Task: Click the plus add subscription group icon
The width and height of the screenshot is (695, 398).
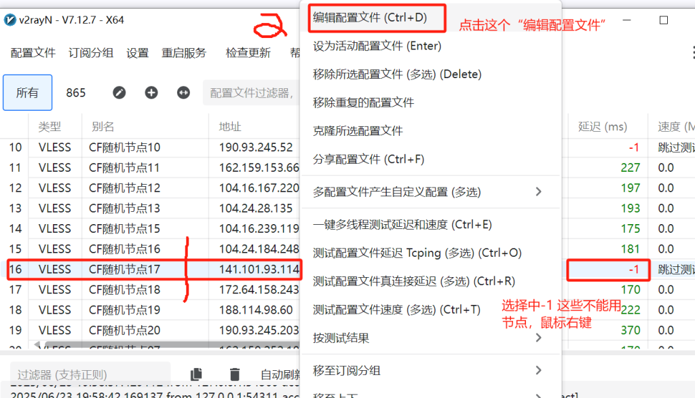Action: click(x=151, y=93)
